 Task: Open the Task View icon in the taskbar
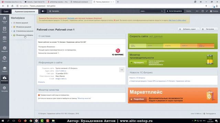(14, 121)
